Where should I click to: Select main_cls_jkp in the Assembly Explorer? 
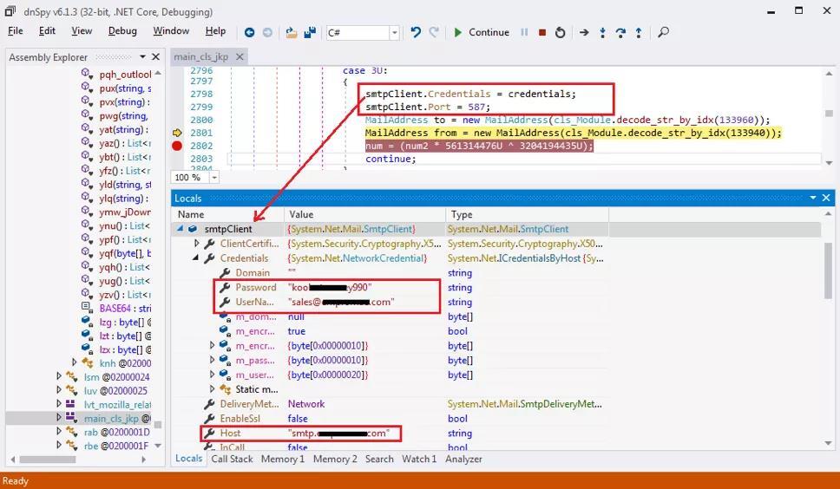click(110, 418)
